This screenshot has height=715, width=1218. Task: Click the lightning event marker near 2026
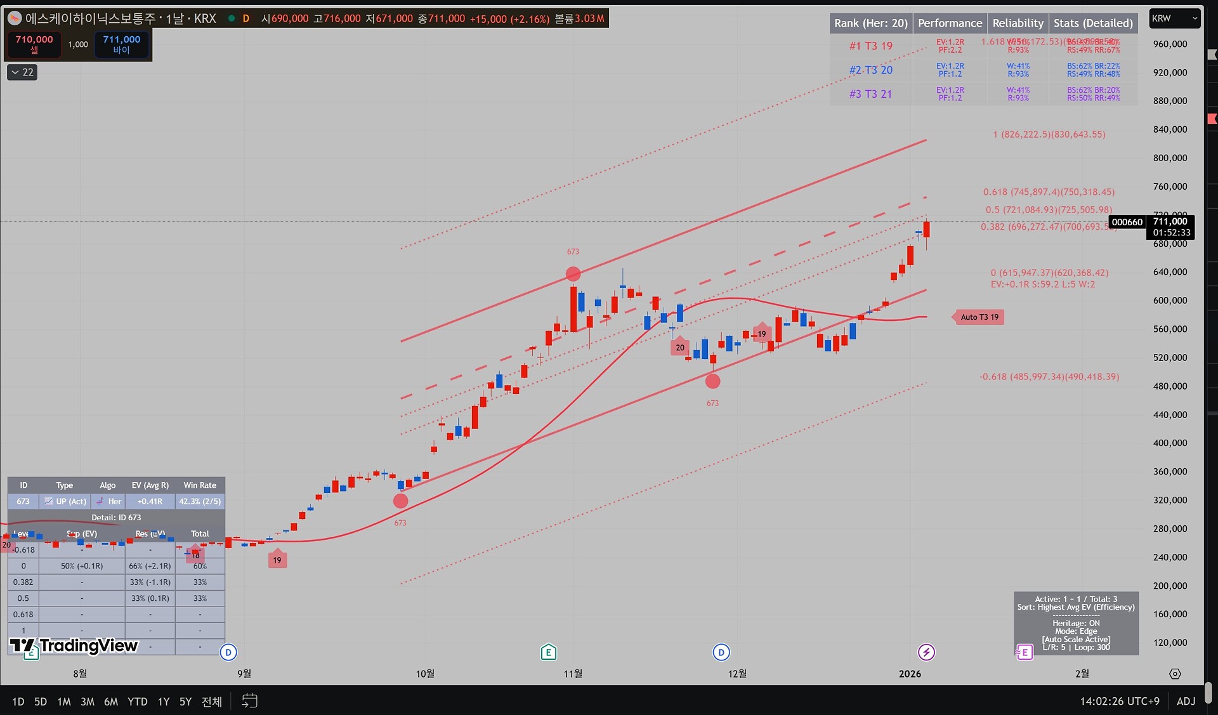pyautogui.click(x=926, y=652)
